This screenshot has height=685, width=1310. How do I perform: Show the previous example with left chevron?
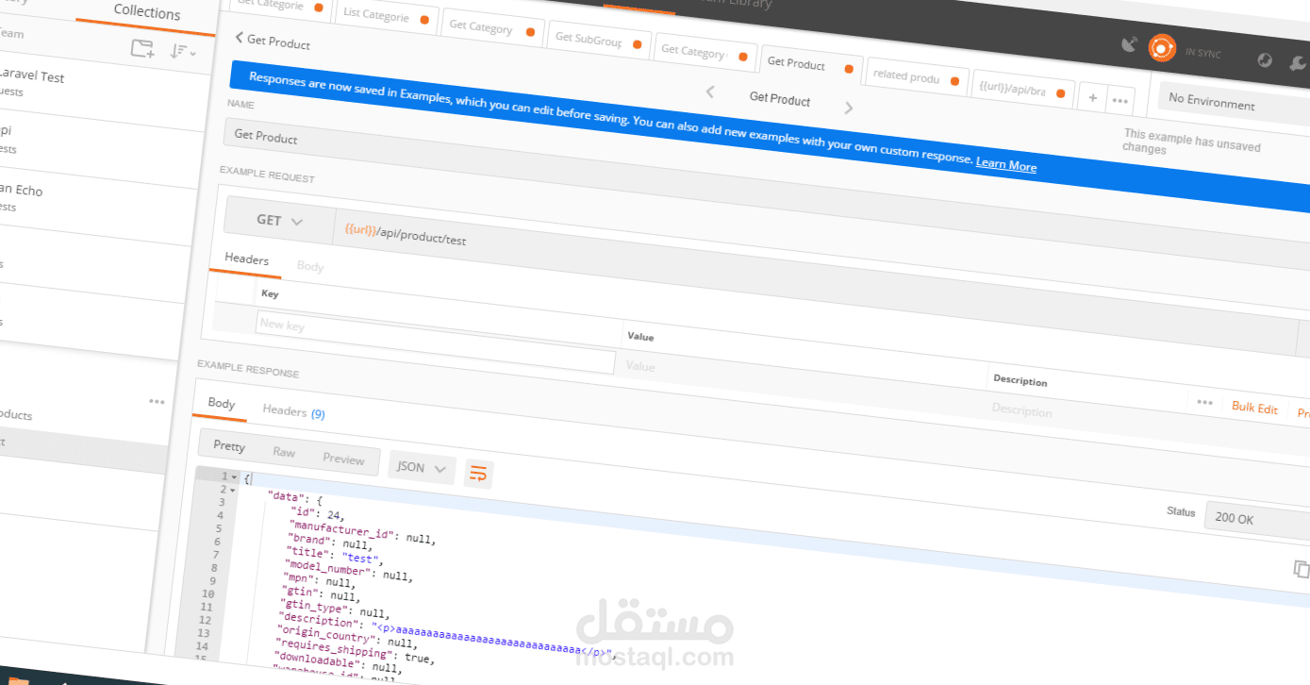point(710,92)
